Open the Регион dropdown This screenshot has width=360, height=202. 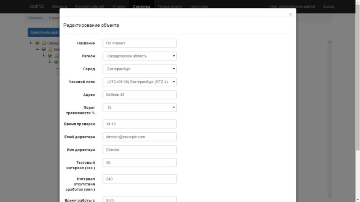click(x=140, y=56)
